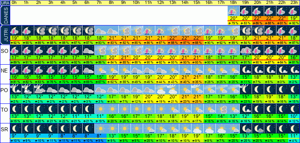The height and width of the screenshot is (143, 300).
Task: Click the SO day label
Action: (x=4, y=51)
